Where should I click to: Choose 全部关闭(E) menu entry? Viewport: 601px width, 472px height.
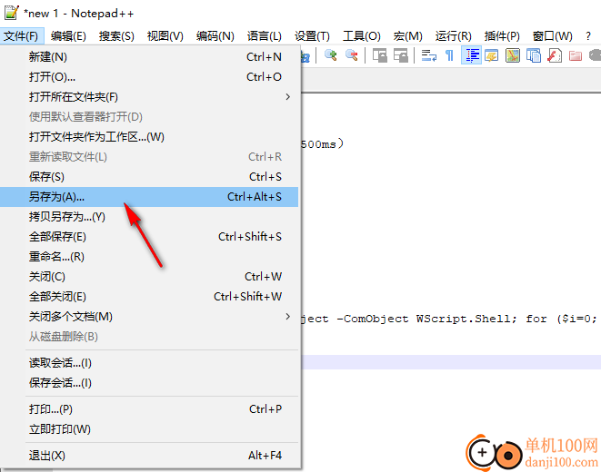[149, 297]
